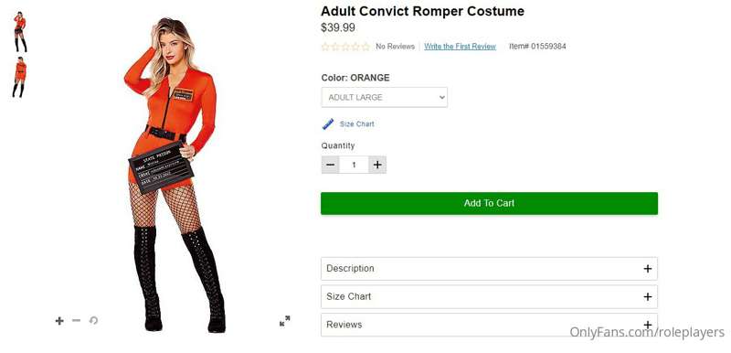Click the Size Chart ruler icon
The height and width of the screenshot is (353, 731).
coord(328,124)
